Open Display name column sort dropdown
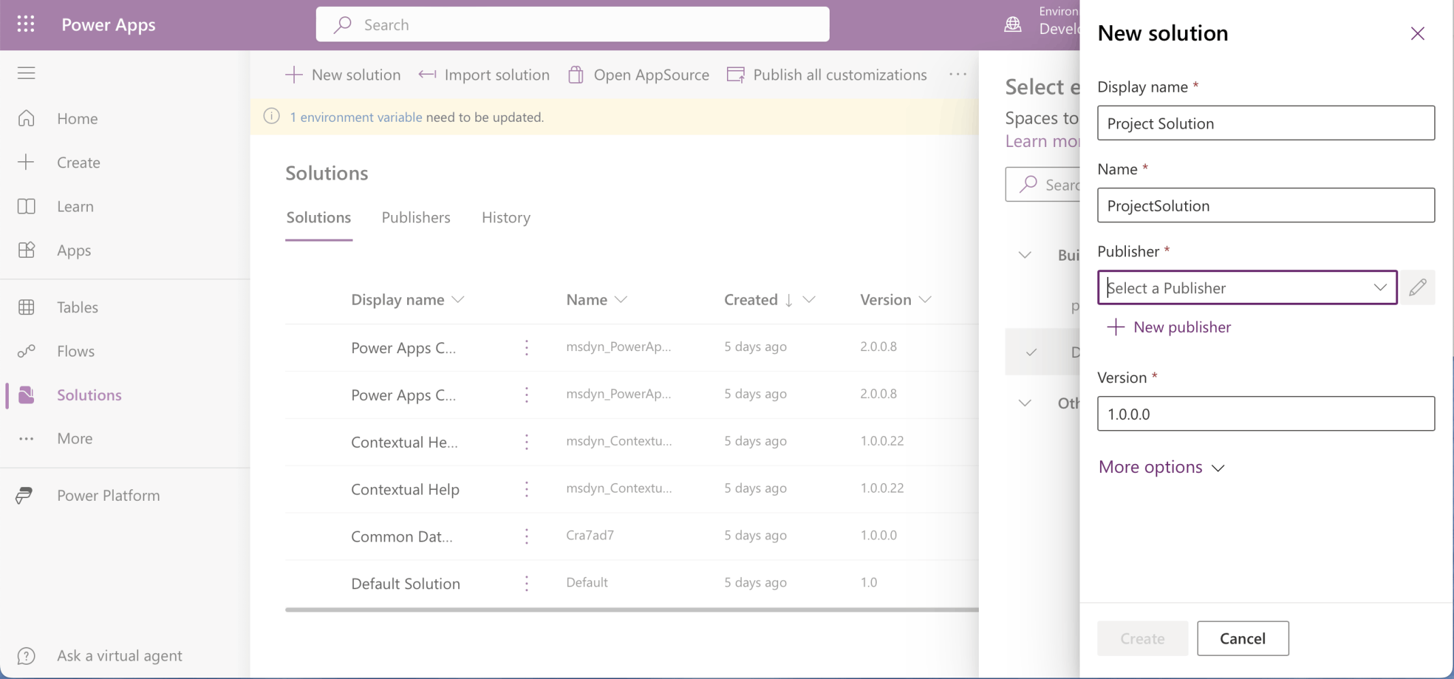Image resolution: width=1454 pixels, height=679 pixels. point(458,300)
